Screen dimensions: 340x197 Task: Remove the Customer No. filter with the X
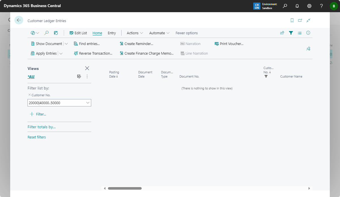point(29,95)
